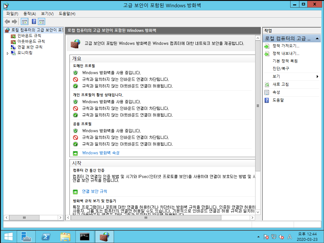Collapse the 로컬 컴퓨터의 고급 actions header
324x243 pixels.
pos(317,39)
